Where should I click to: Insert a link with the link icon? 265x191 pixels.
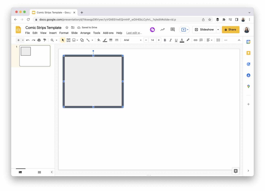click(195, 40)
